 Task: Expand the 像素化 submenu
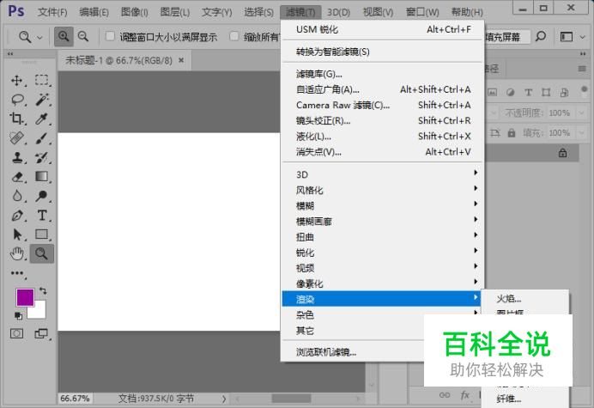point(383,283)
